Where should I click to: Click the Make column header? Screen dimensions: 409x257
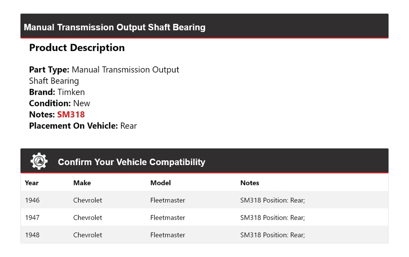tap(82, 183)
